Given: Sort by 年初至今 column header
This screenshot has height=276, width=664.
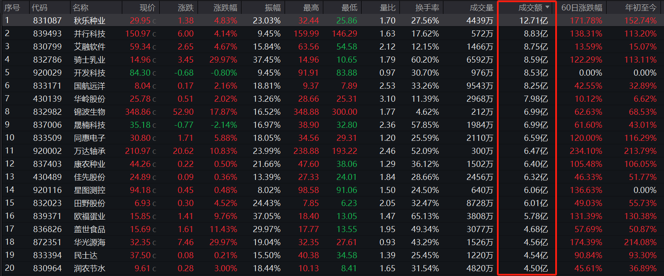Looking at the screenshot, I should coord(641,7).
